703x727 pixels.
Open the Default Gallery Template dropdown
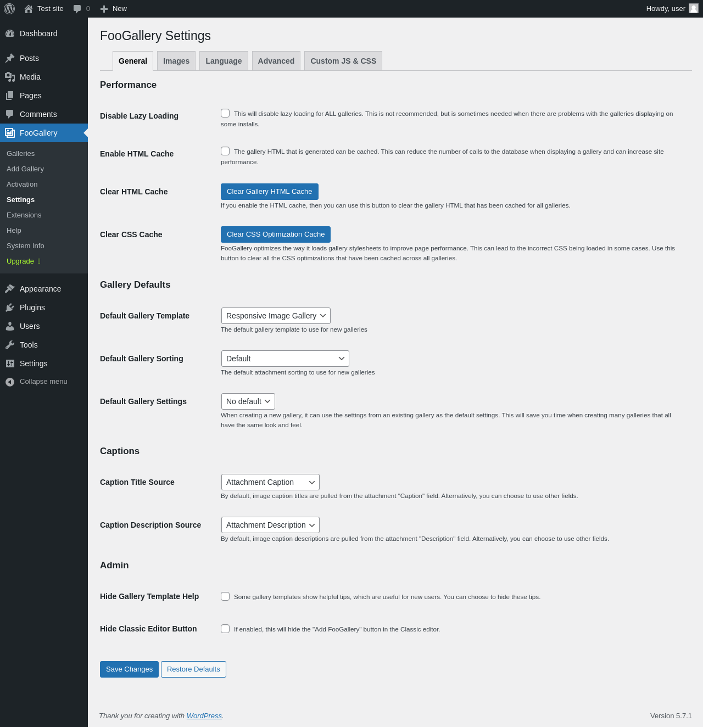pyautogui.click(x=276, y=316)
